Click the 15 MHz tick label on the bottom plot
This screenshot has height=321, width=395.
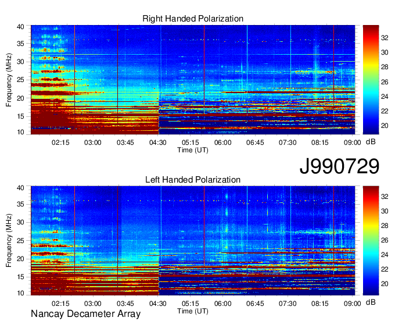pos(20,277)
